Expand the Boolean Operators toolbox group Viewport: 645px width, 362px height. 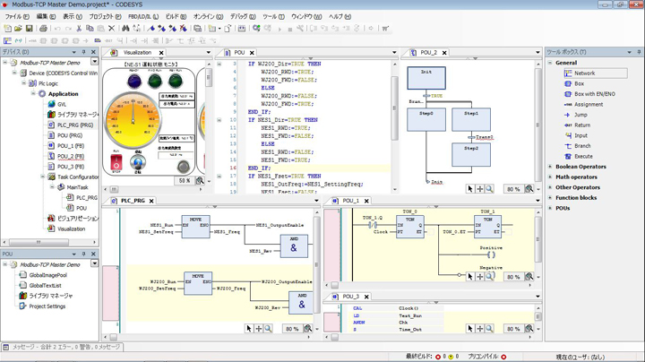[x=550, y=167]
